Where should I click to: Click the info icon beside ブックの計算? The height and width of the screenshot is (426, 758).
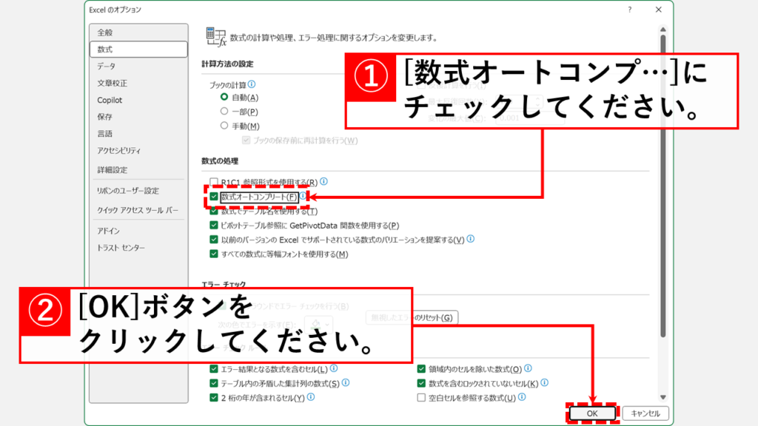[x=251, y=84]
